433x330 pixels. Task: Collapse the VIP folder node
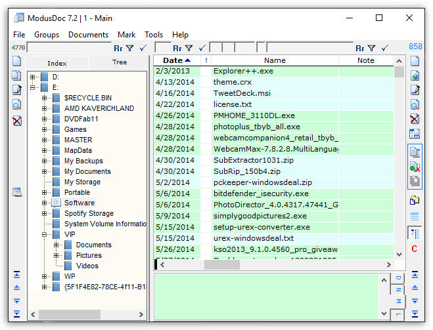click(45, 234)
